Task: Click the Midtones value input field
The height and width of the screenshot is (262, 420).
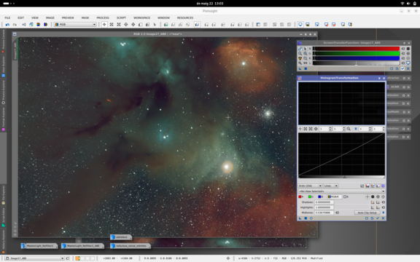Action: [x=324, y=213]
